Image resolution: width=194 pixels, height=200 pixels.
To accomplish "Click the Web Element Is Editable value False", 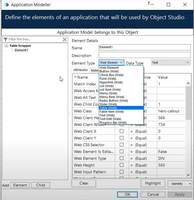I will pyautogui.click(x=163, y=152).
